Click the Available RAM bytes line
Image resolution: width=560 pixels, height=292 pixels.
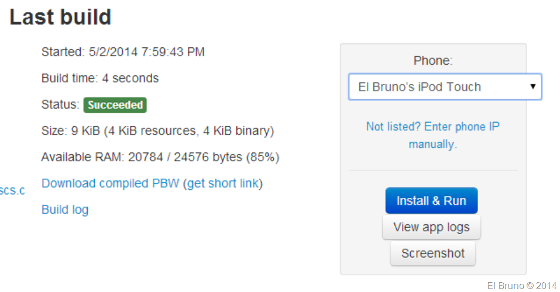click(160, 157)
